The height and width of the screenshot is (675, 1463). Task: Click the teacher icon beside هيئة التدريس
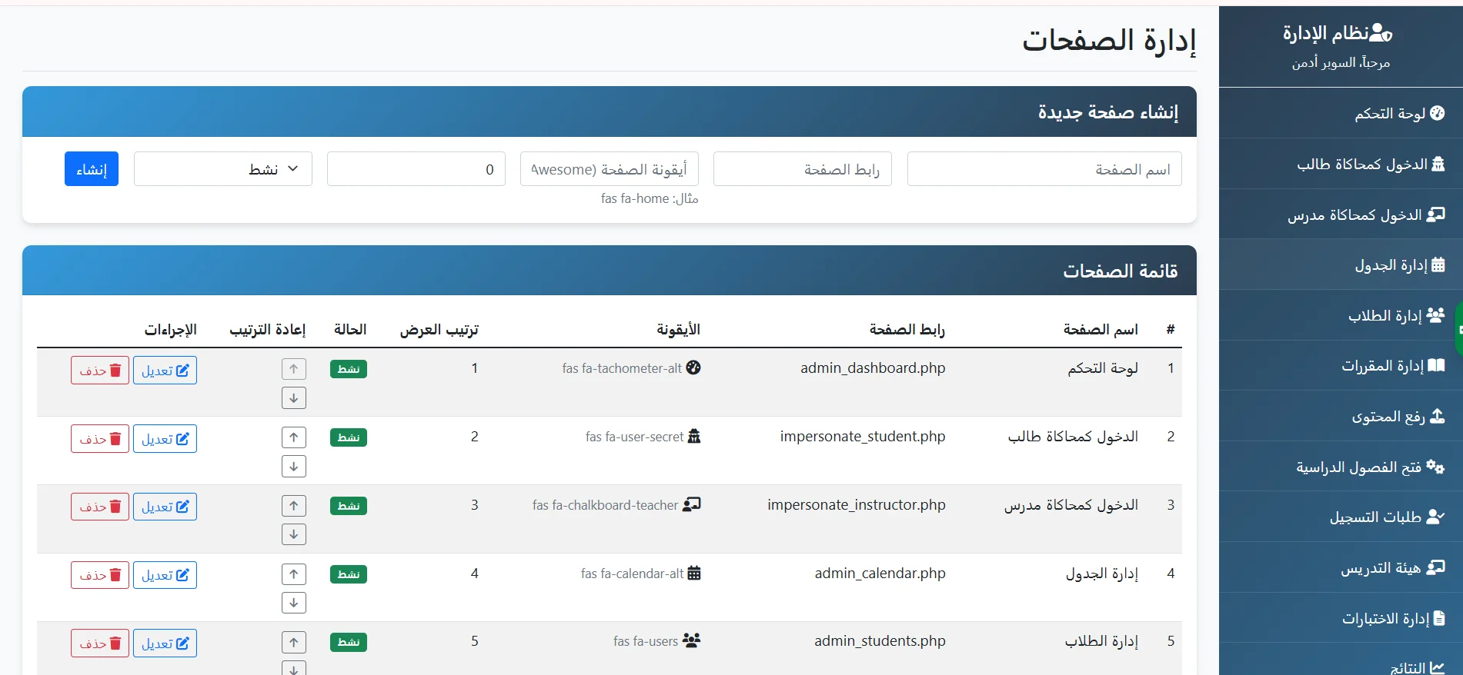coord(1435,567)
